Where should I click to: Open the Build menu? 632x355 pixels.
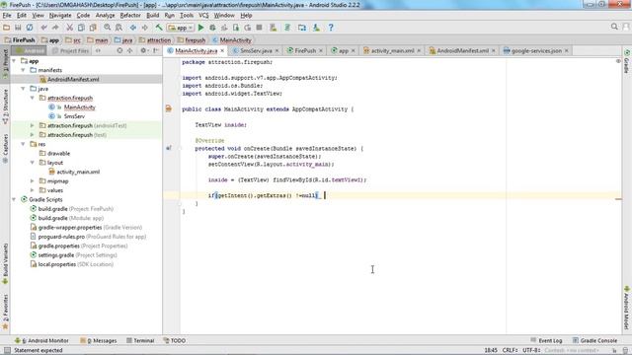point(152,16)
